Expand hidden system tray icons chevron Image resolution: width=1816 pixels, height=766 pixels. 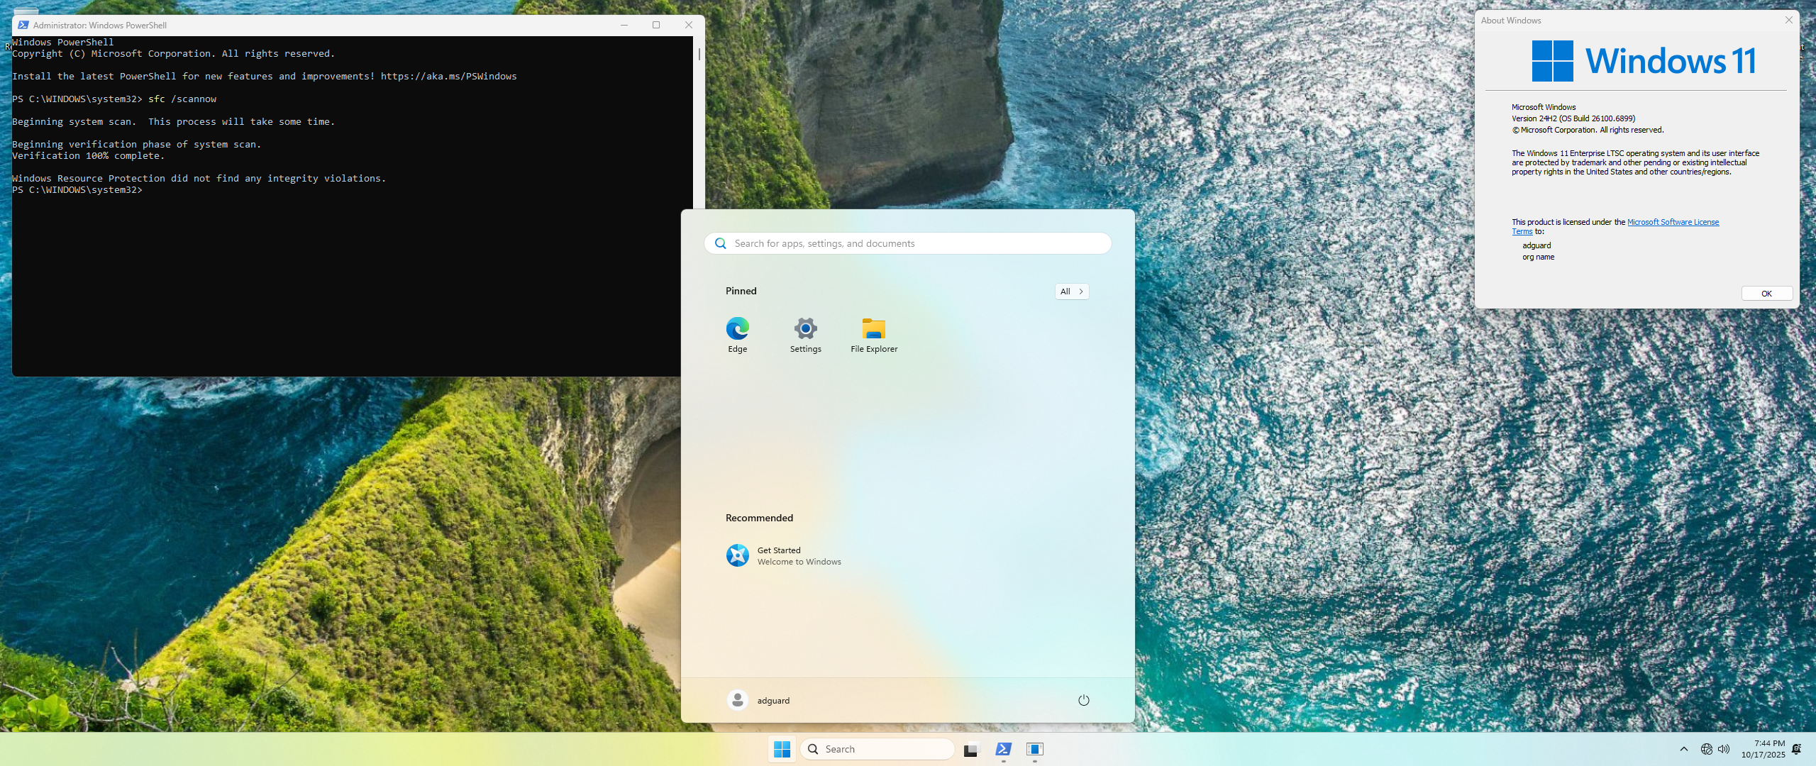point(1684,749)
